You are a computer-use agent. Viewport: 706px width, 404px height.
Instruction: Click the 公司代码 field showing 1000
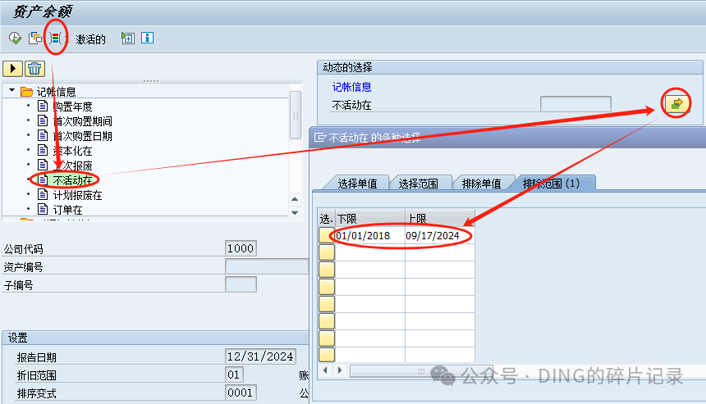click(241, 248)
